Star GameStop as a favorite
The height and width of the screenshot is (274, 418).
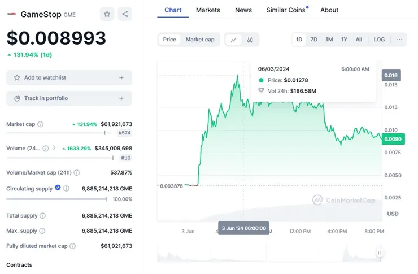[x=107, y=14]
